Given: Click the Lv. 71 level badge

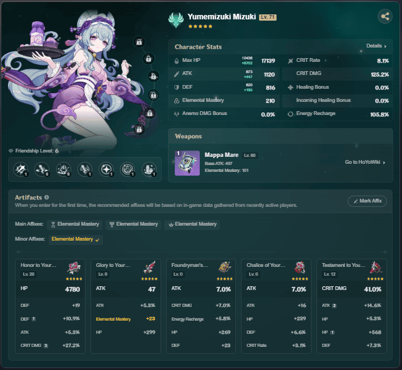Looking at the screenshot, I should (x=268, y=17).
